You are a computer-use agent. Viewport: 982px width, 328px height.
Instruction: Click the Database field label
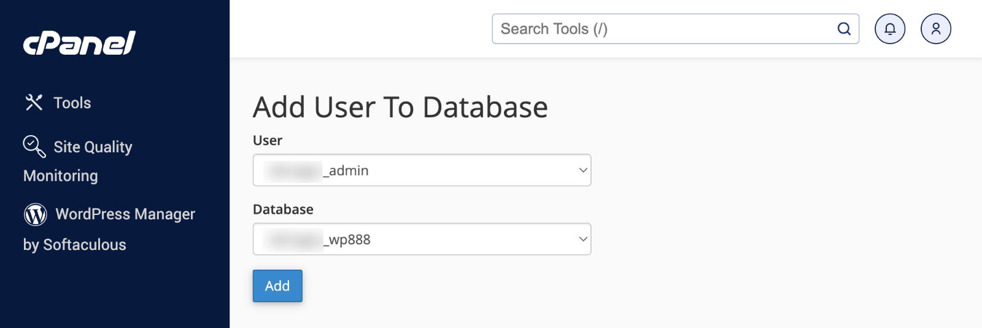point(283,209)
